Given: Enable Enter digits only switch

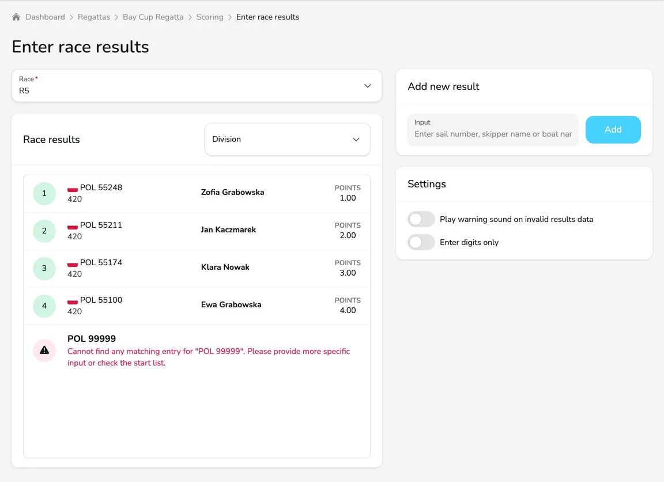Looking at the screenshot, I should pos(421,242).
